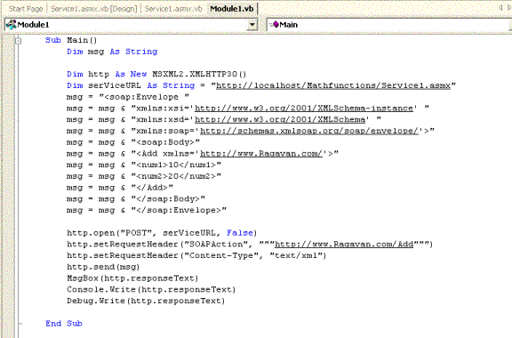Screen dimensions: 512x338
Task: Click the line with '<soap:Body>'
Action: point(133,142)
